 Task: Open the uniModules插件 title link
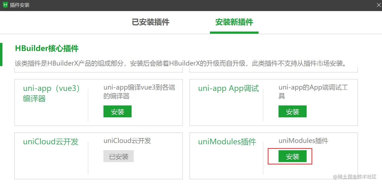point(227,142)
